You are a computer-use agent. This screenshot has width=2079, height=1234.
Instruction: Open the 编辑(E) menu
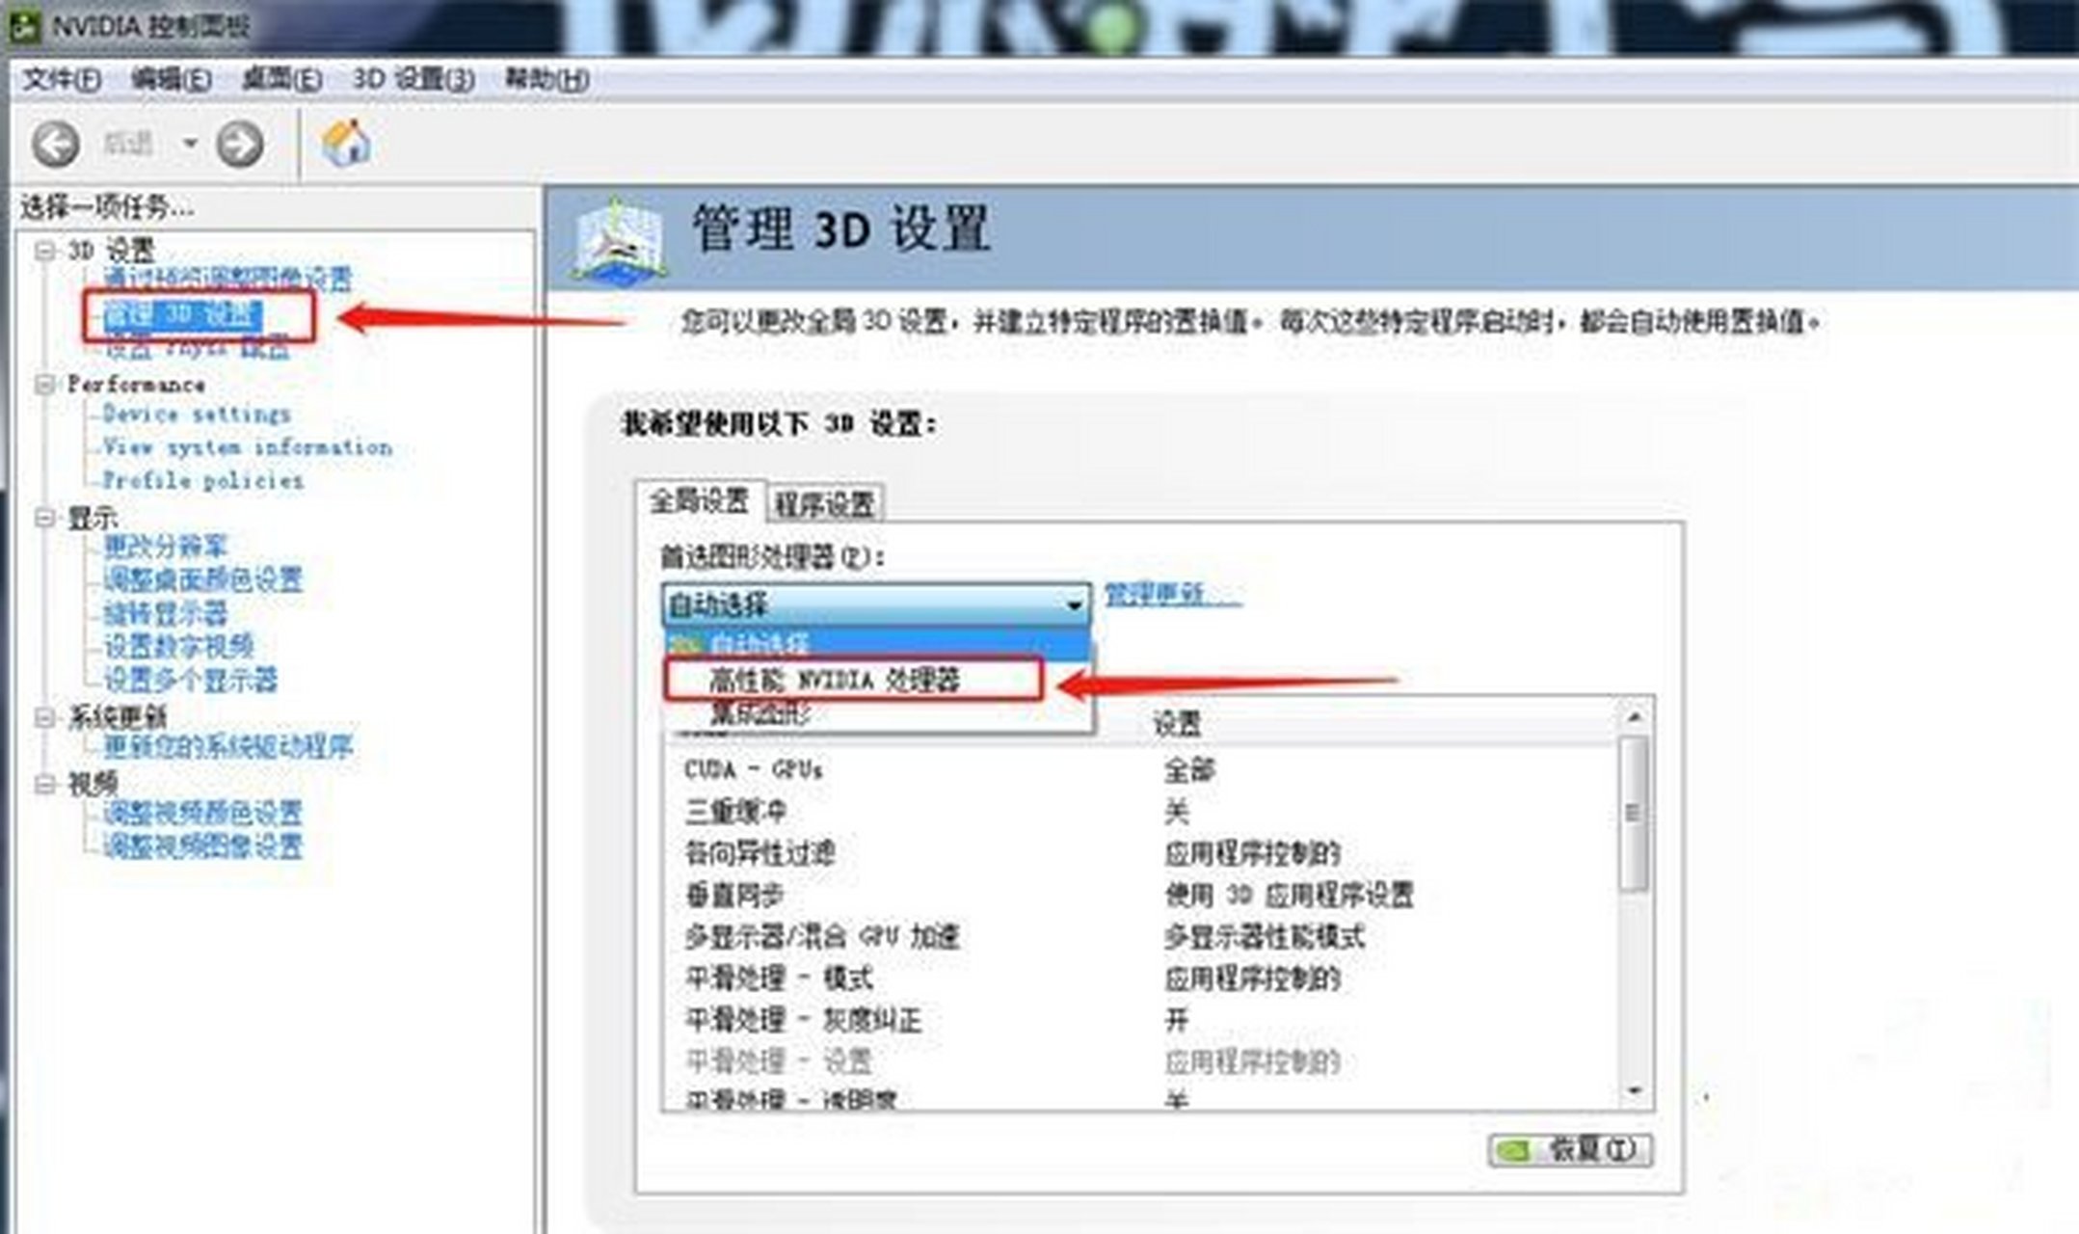(x=171, y=79)
